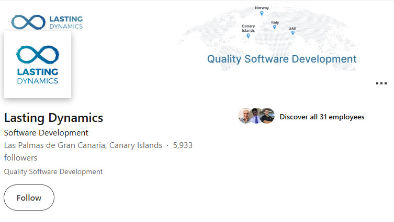Click the Follow button
Image resolution: width=394 pixels, height=222 pixels.
(x=29, y=198)
